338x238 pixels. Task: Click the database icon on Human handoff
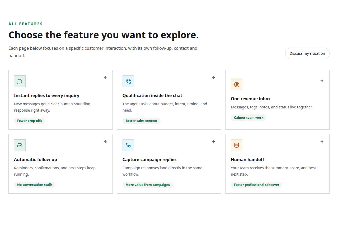point(237,145)
